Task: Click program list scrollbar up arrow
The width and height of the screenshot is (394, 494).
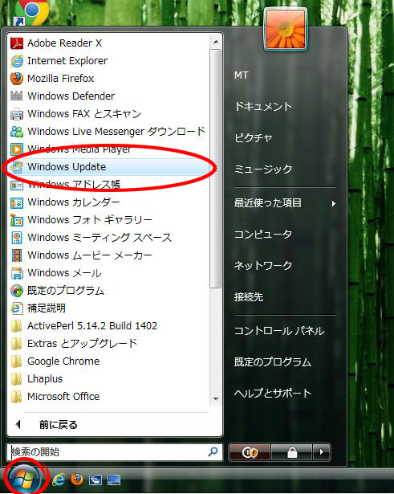Action: [216, 42]
